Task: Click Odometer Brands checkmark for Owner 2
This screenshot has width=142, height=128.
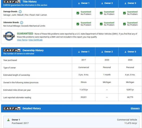Action: pyautogui.click(x=101, y=24)
